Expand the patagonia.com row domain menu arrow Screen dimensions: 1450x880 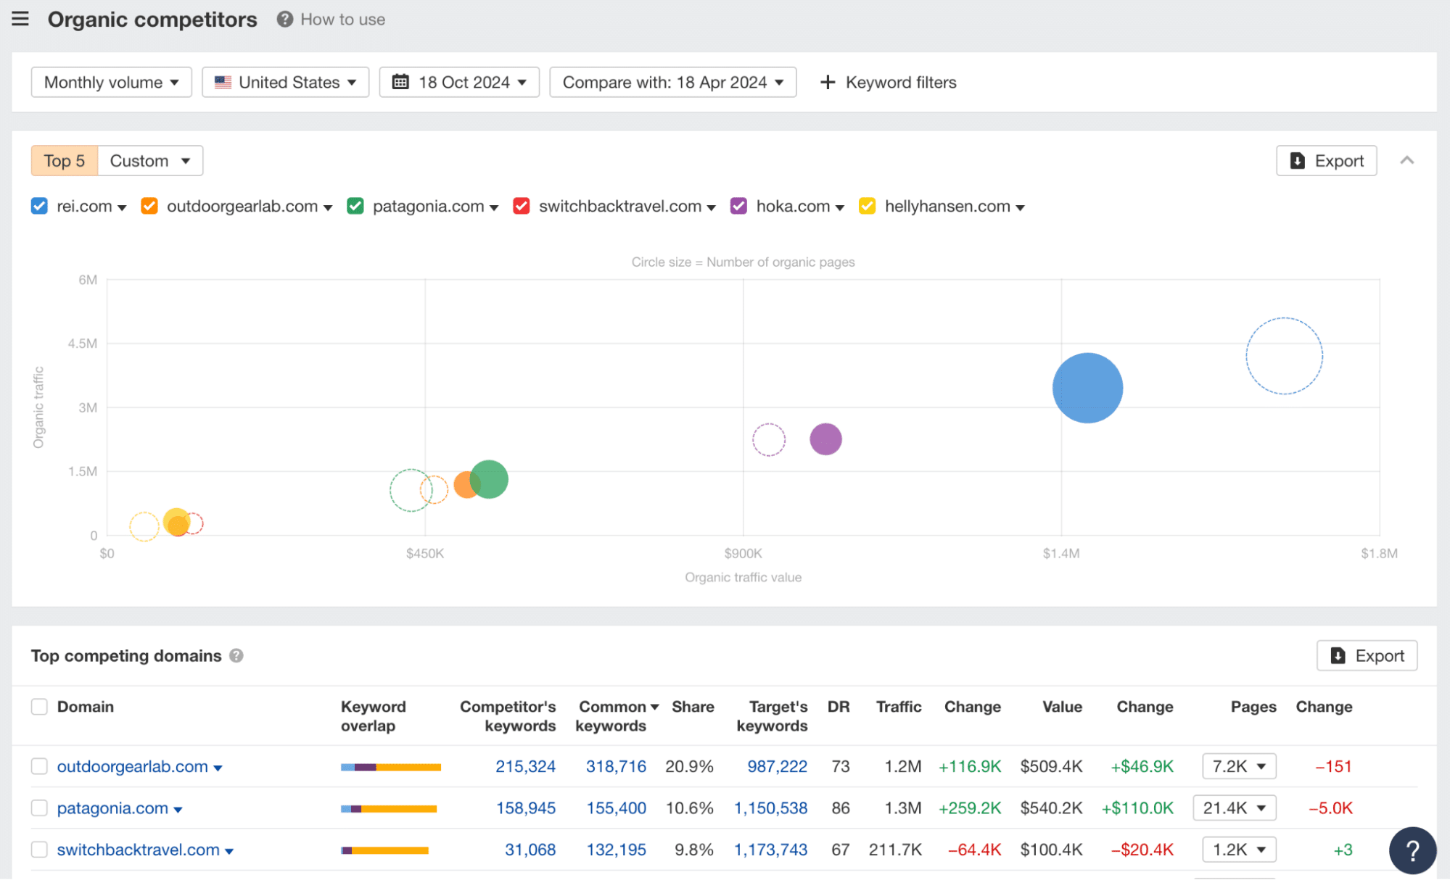click(178, 810)
